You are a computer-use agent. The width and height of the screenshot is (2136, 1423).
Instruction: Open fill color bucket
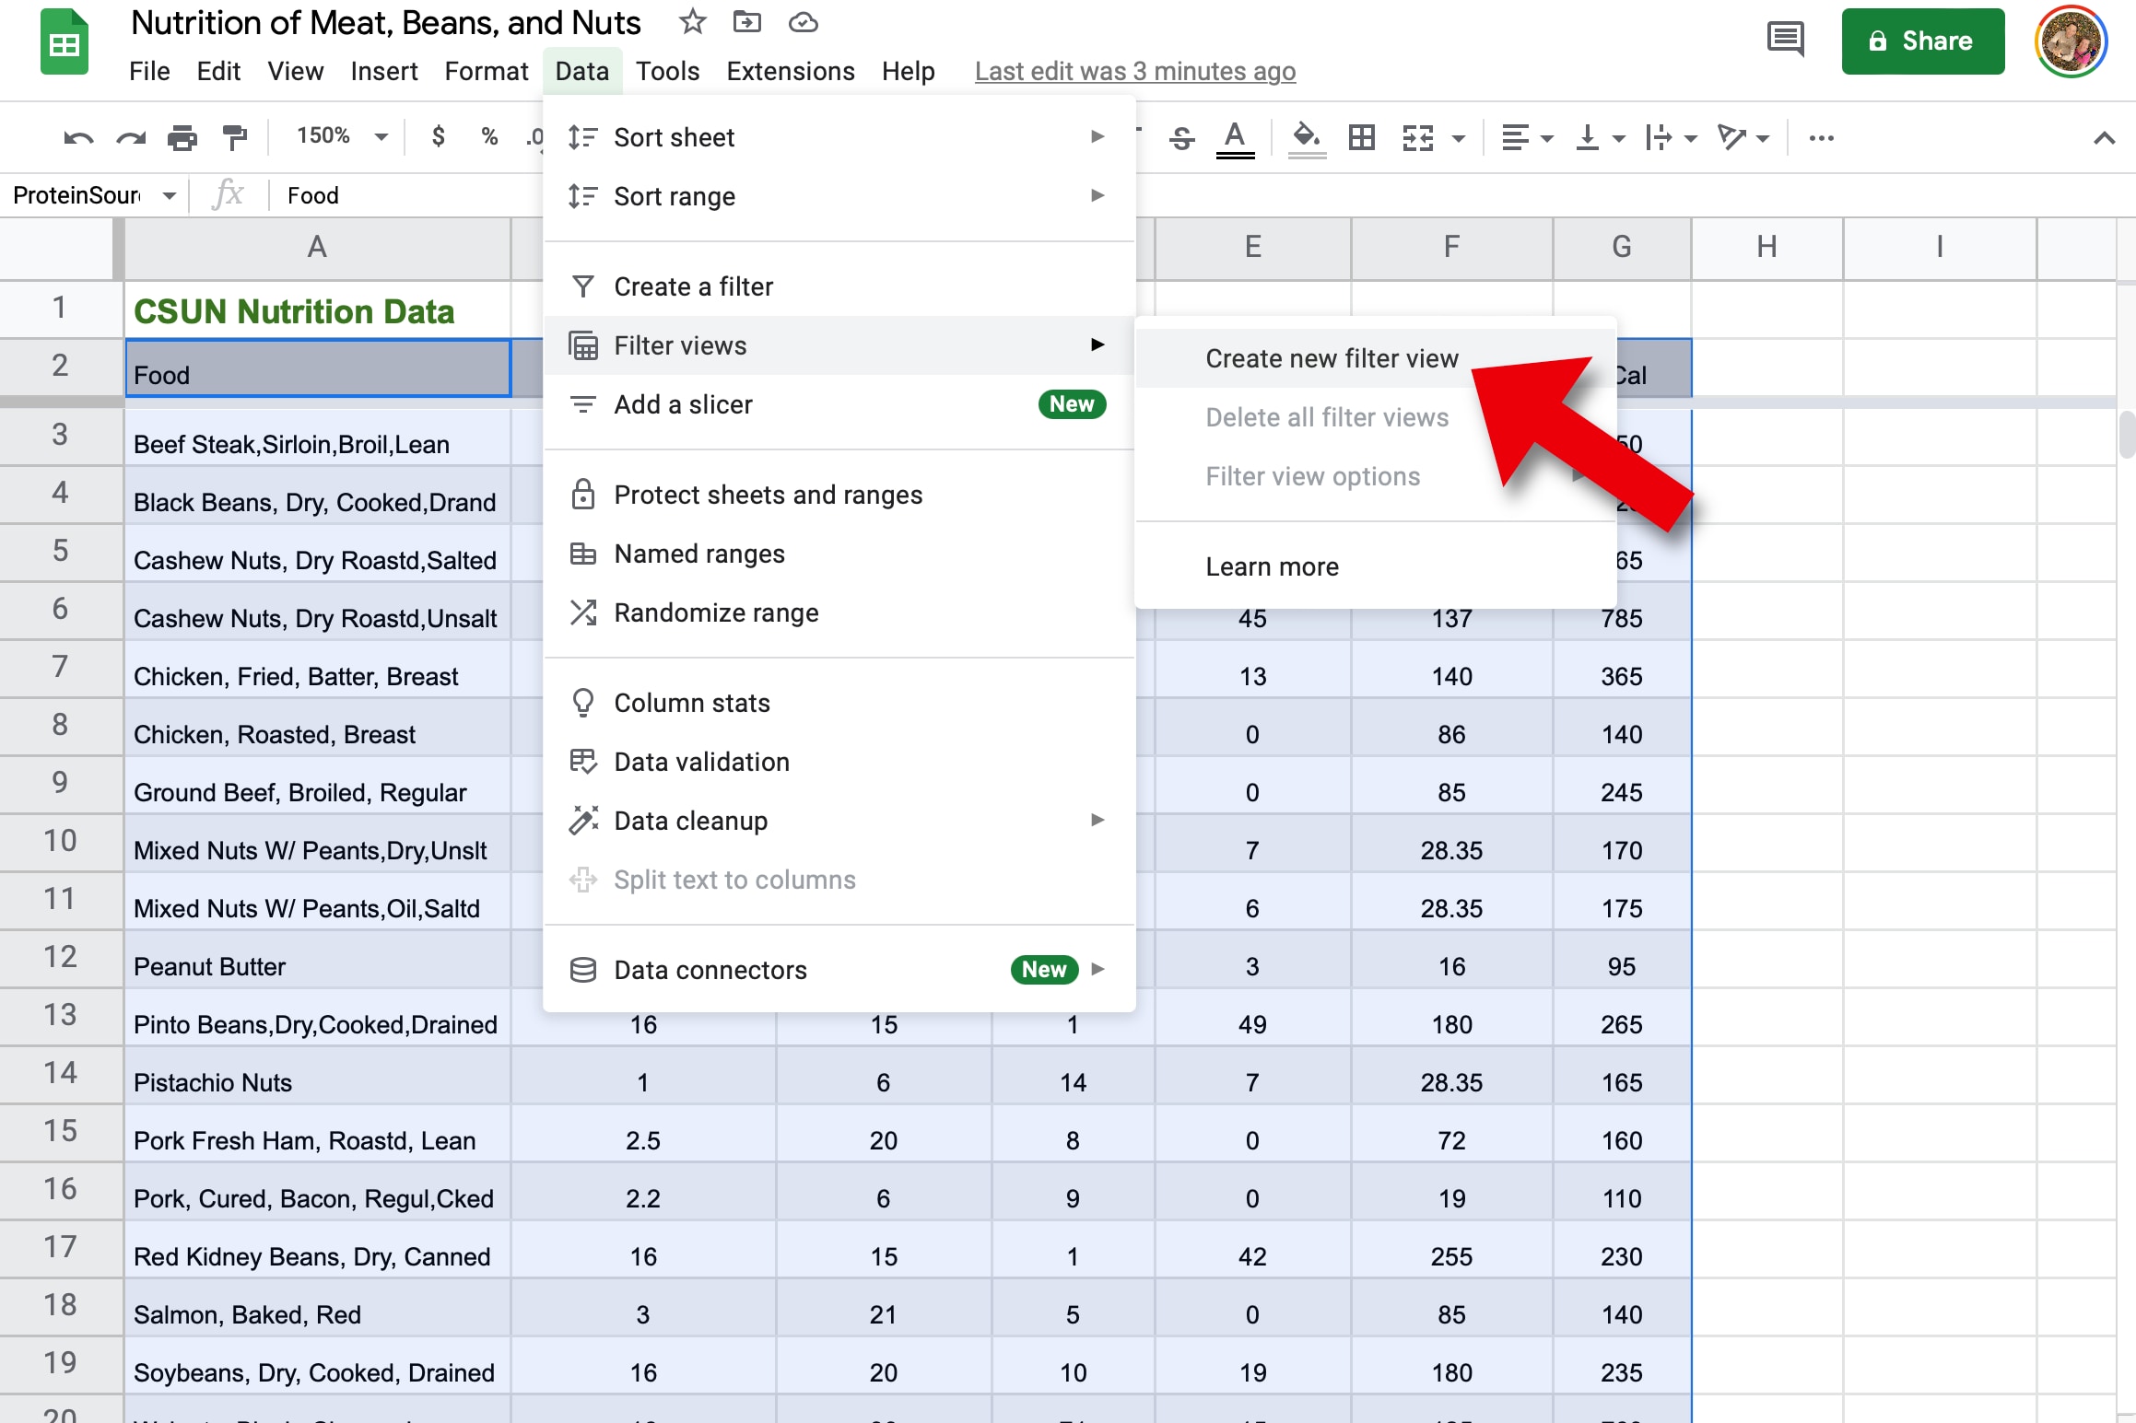pyautogui.click(x=1307, y=139)
